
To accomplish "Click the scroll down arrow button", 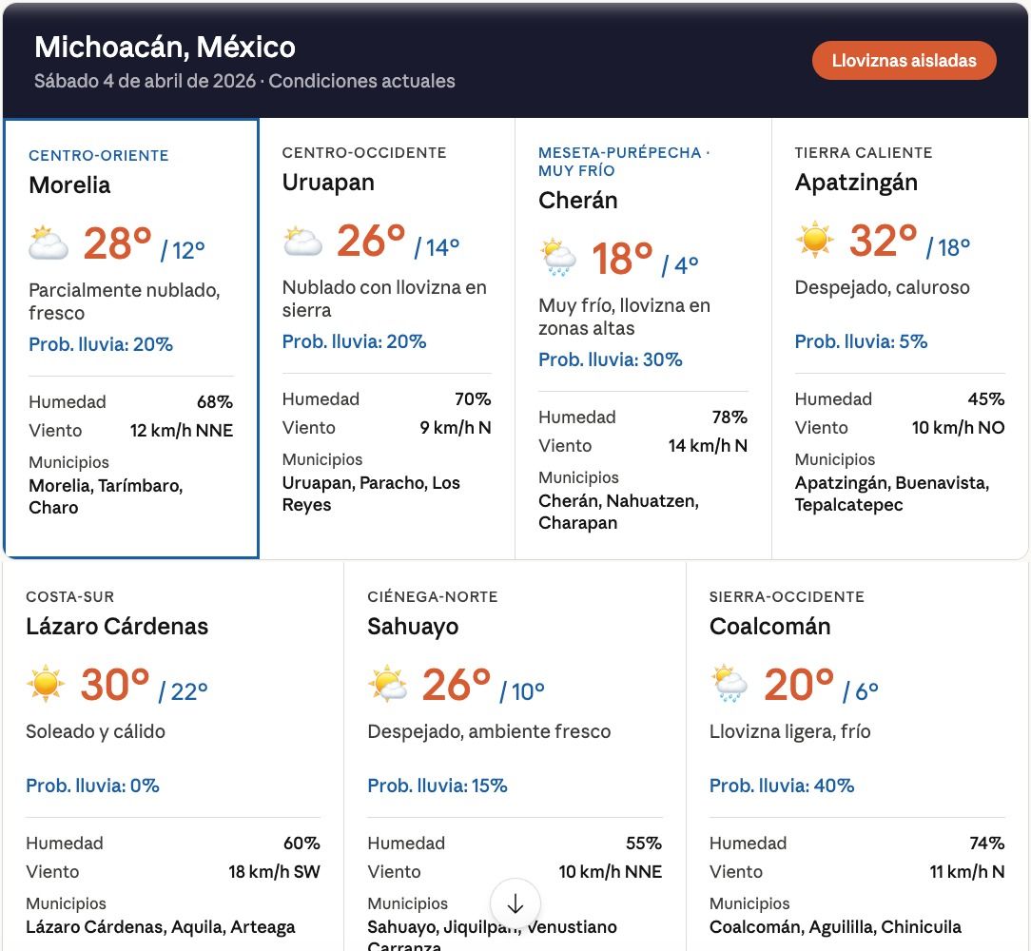I will [515, 903].
